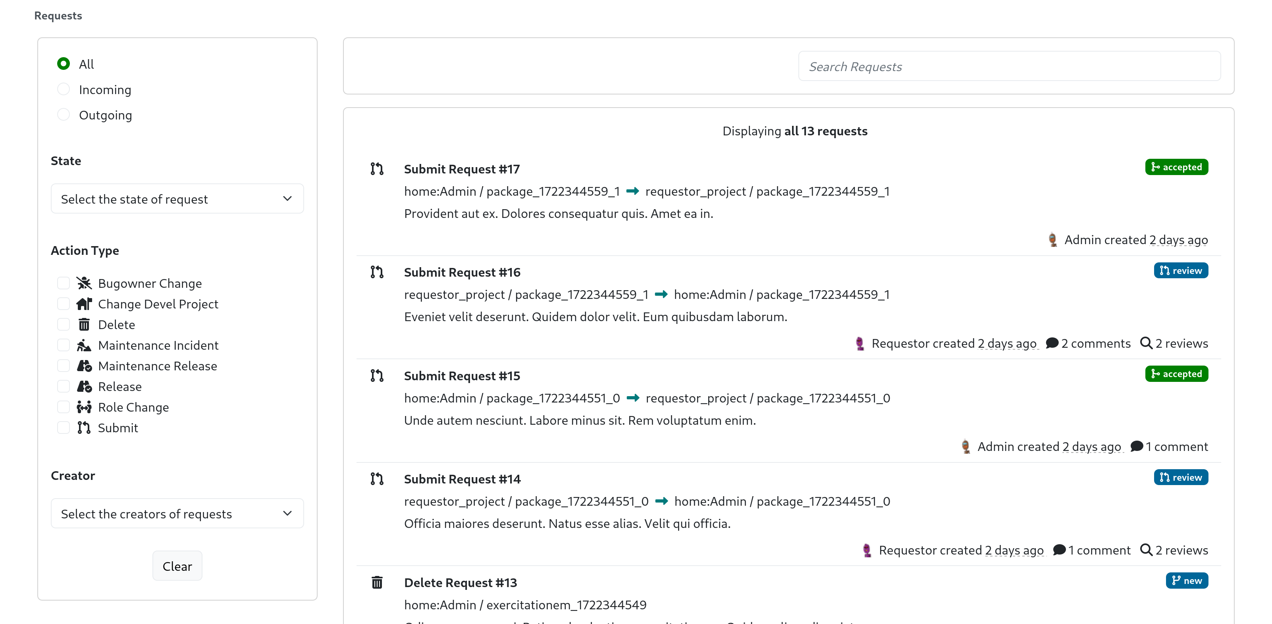Screen dimensions: 1272x624
Task: Select the Incoming radio button
Action: pyautogui.click(x=63, y=89)
